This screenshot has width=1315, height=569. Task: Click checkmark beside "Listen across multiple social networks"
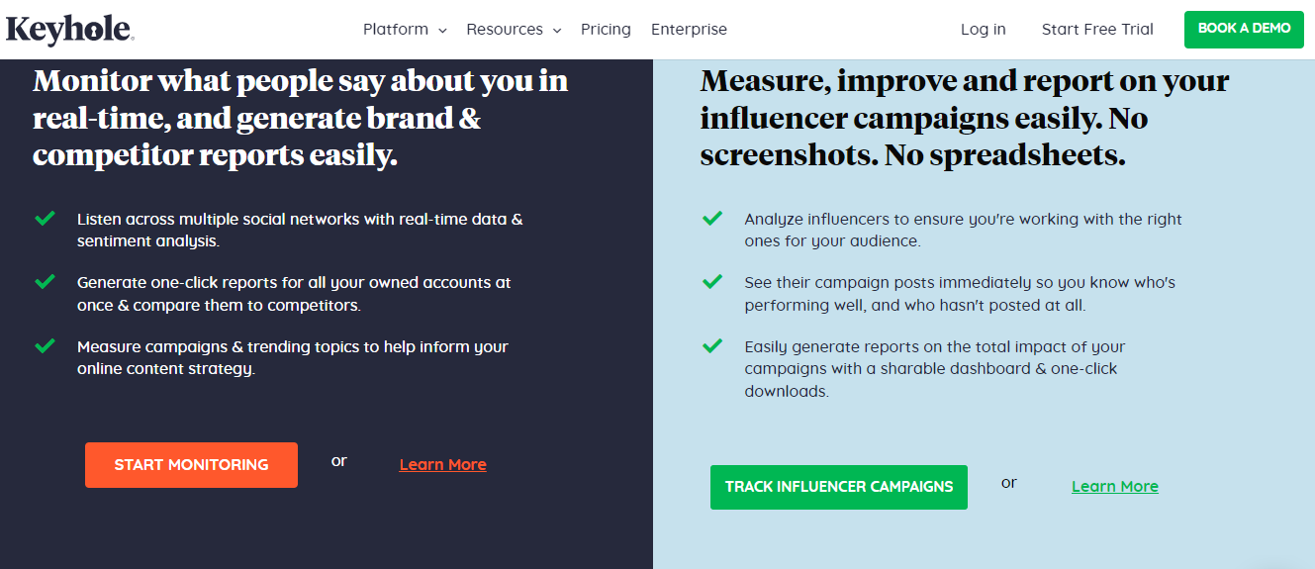point(45,219)
